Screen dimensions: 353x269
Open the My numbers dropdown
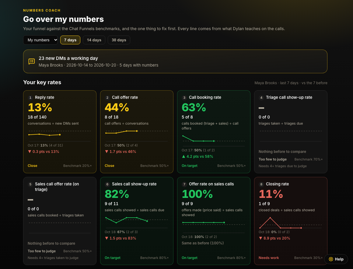[40, 40]
